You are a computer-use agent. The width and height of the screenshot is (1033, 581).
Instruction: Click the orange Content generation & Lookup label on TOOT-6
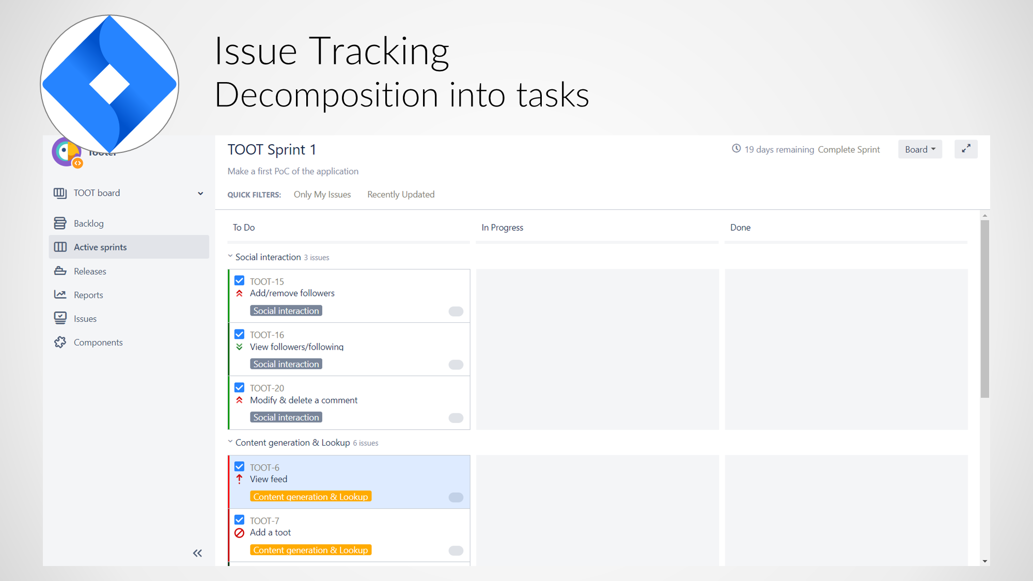point(310,496)
